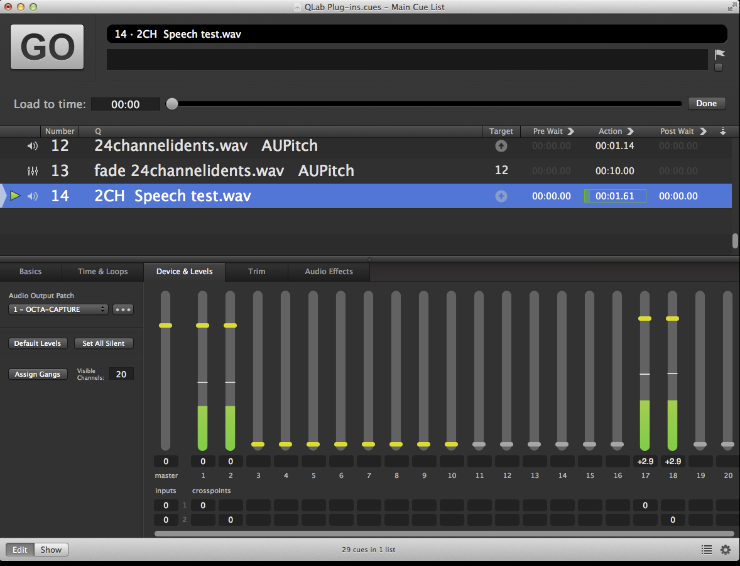Viewport: 740px width, 566px height.
Task: Click the Set All Silent button
Action: (x=104, y=343)
